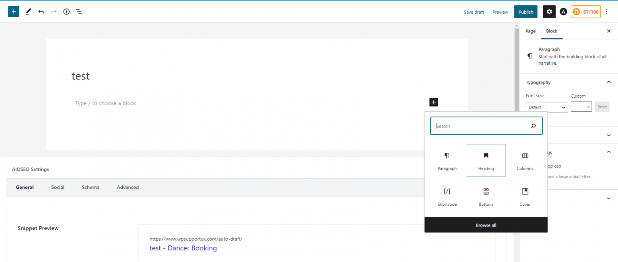Collapse the Typography panel
Screen dimensions: 618x262
[608, 82]
